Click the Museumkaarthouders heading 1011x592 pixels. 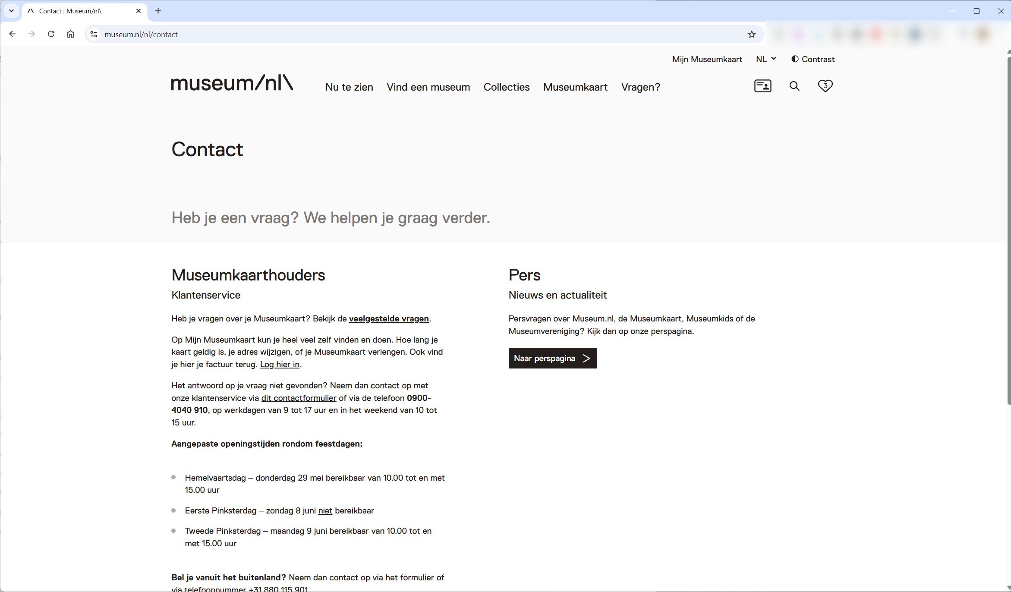[x=248, y=275]
